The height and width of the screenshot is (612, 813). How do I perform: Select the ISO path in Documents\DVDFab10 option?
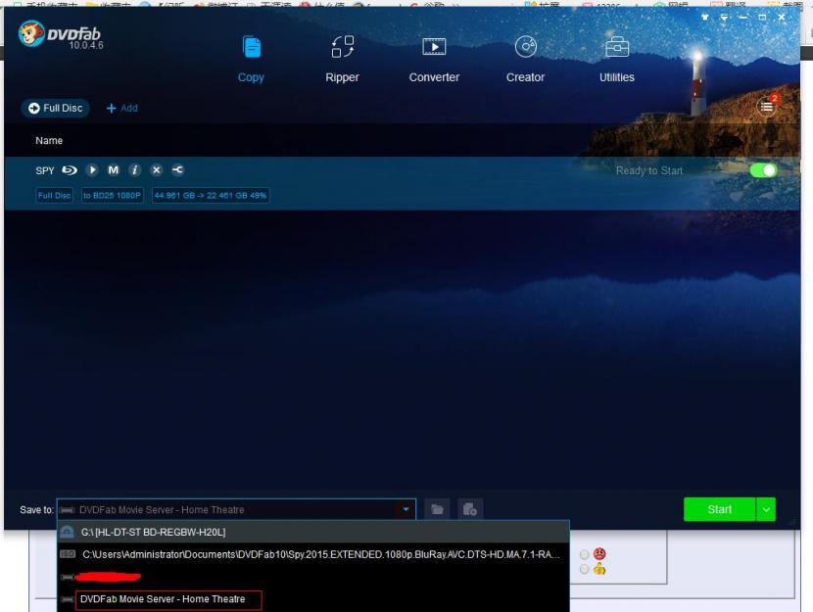click(313, 554)
